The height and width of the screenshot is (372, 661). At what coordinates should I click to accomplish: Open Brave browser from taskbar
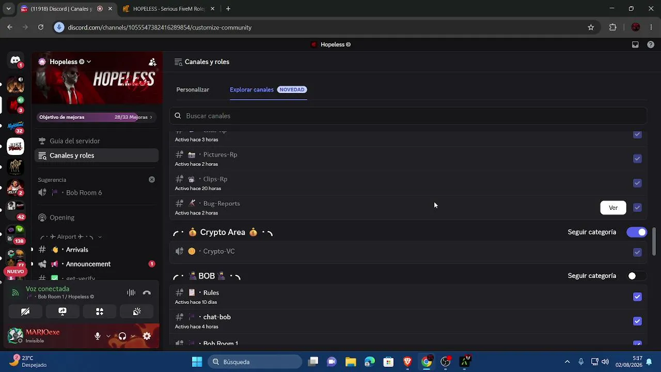point(407,362)
